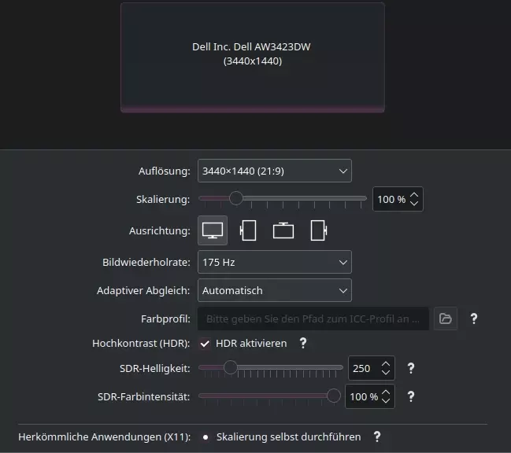The width and height of the screenshot is (511, 453).
Task: Open ICC profile file browser folder icon
Action: click(446, 319)
